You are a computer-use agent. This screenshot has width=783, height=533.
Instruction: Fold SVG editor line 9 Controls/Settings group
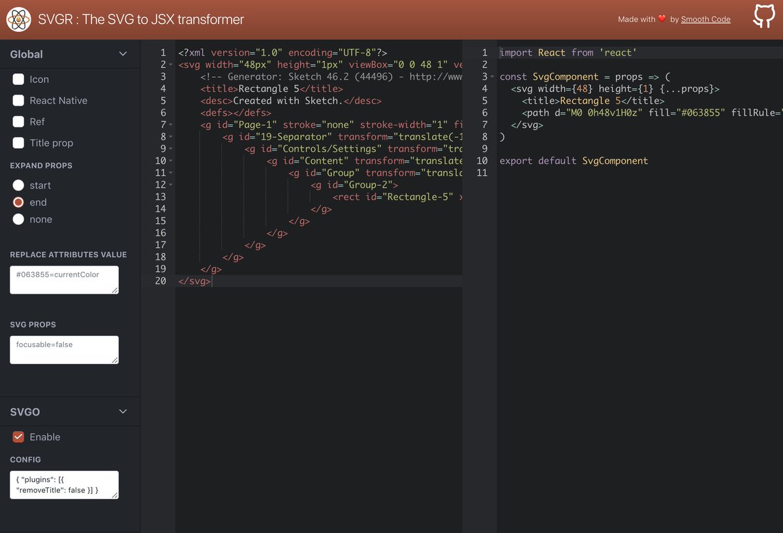pos(171,149)
